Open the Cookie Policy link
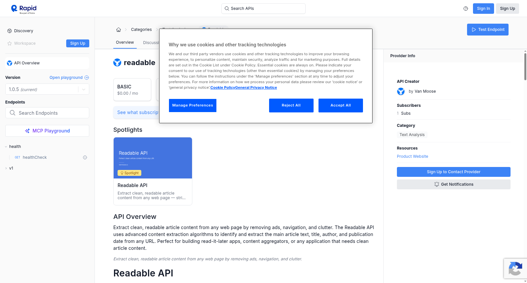Screen dimensions: 527x283 pos(223,87)
